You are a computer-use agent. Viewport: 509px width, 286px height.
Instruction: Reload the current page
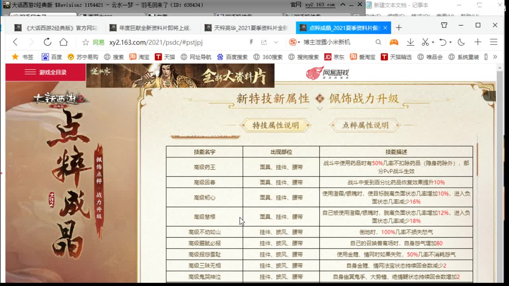(47, 42)
